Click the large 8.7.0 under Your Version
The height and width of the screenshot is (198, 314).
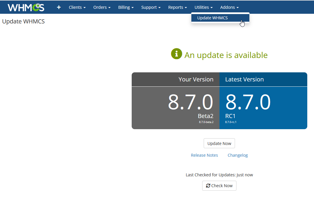190,102
